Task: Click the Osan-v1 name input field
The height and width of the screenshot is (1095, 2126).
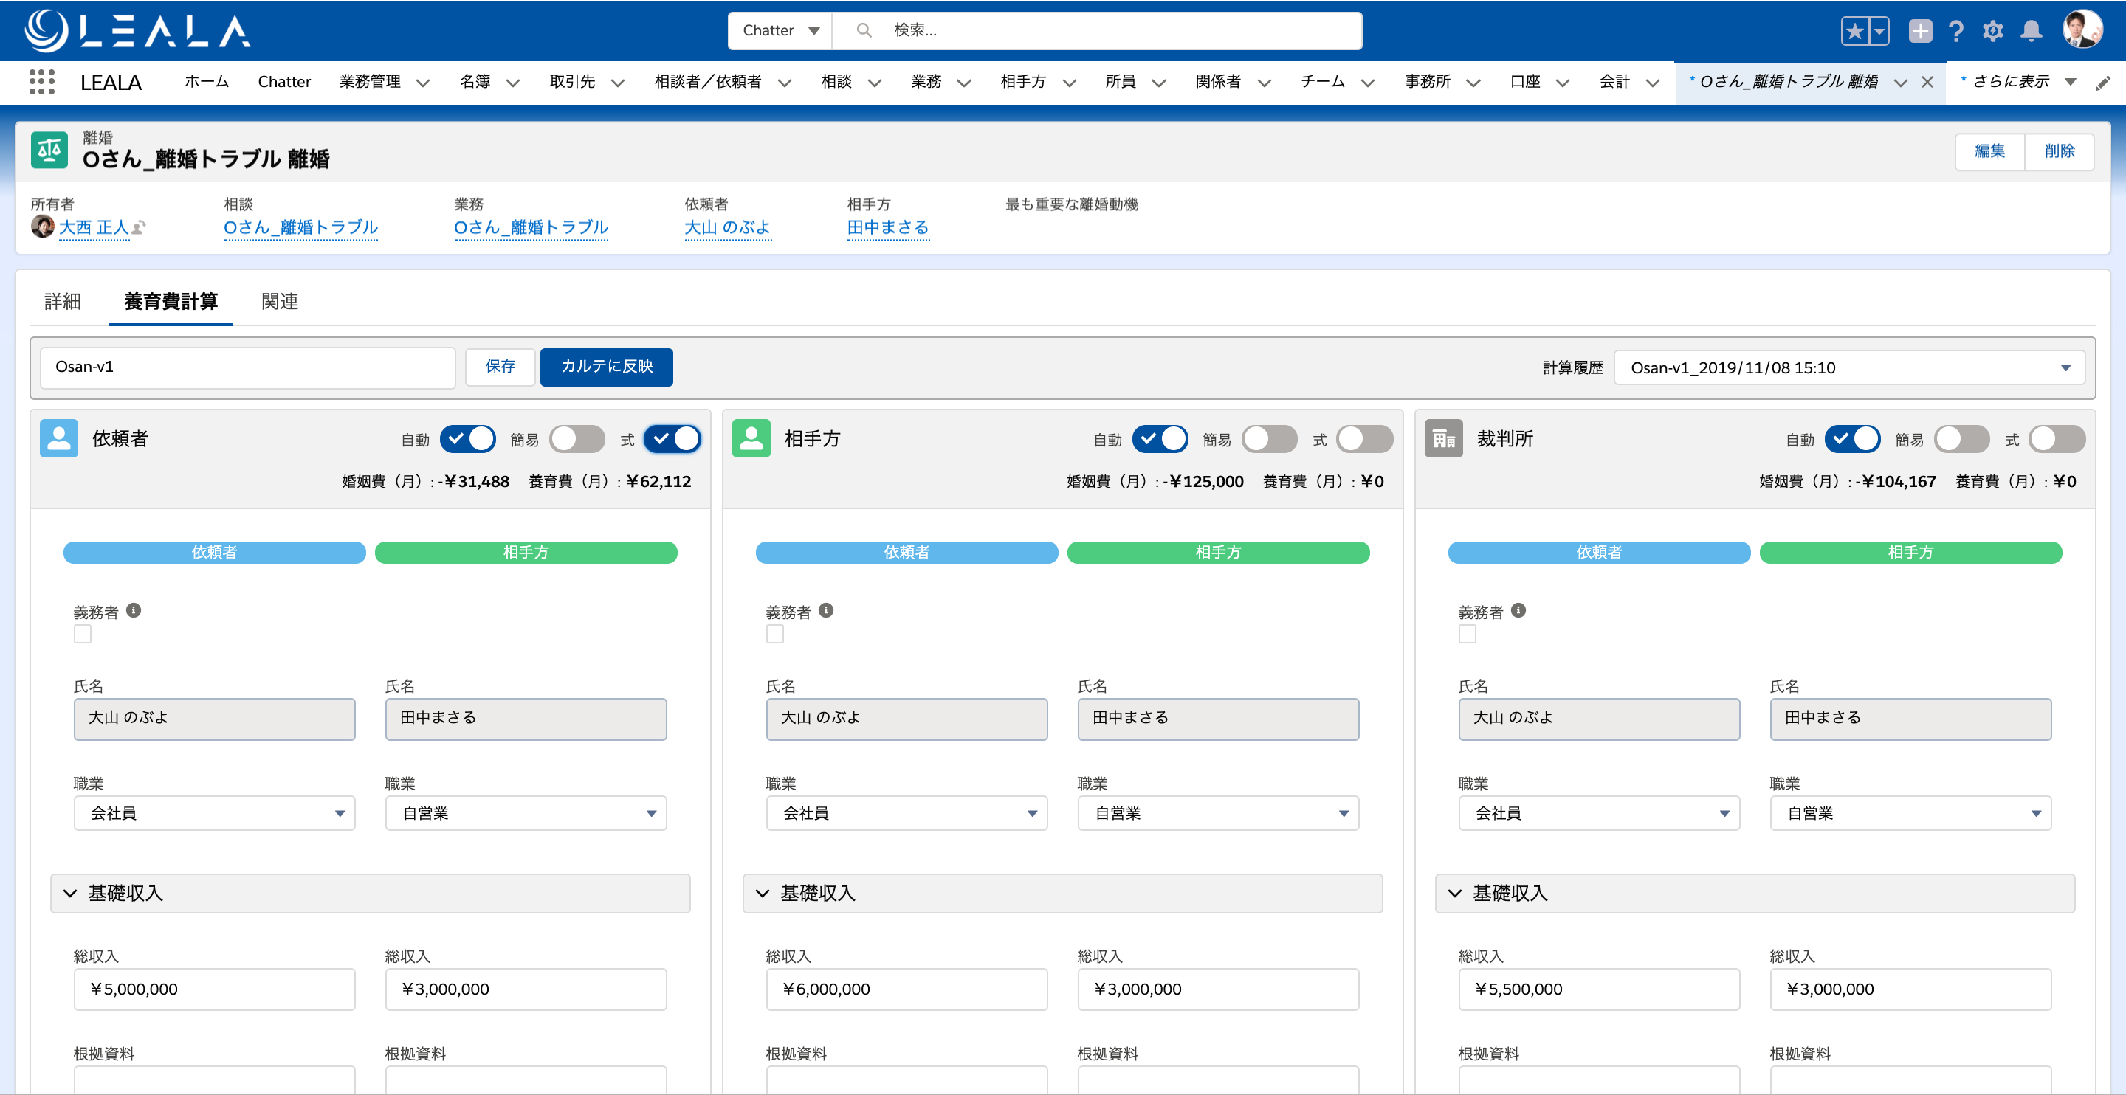Action: point(247,367)
